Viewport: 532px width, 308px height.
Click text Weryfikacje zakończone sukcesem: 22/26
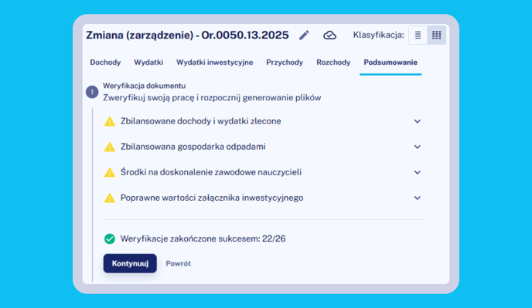pyautogui.click(x=203, y=239)
